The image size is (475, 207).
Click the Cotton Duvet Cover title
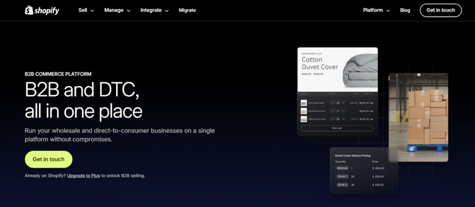point(320,63)
